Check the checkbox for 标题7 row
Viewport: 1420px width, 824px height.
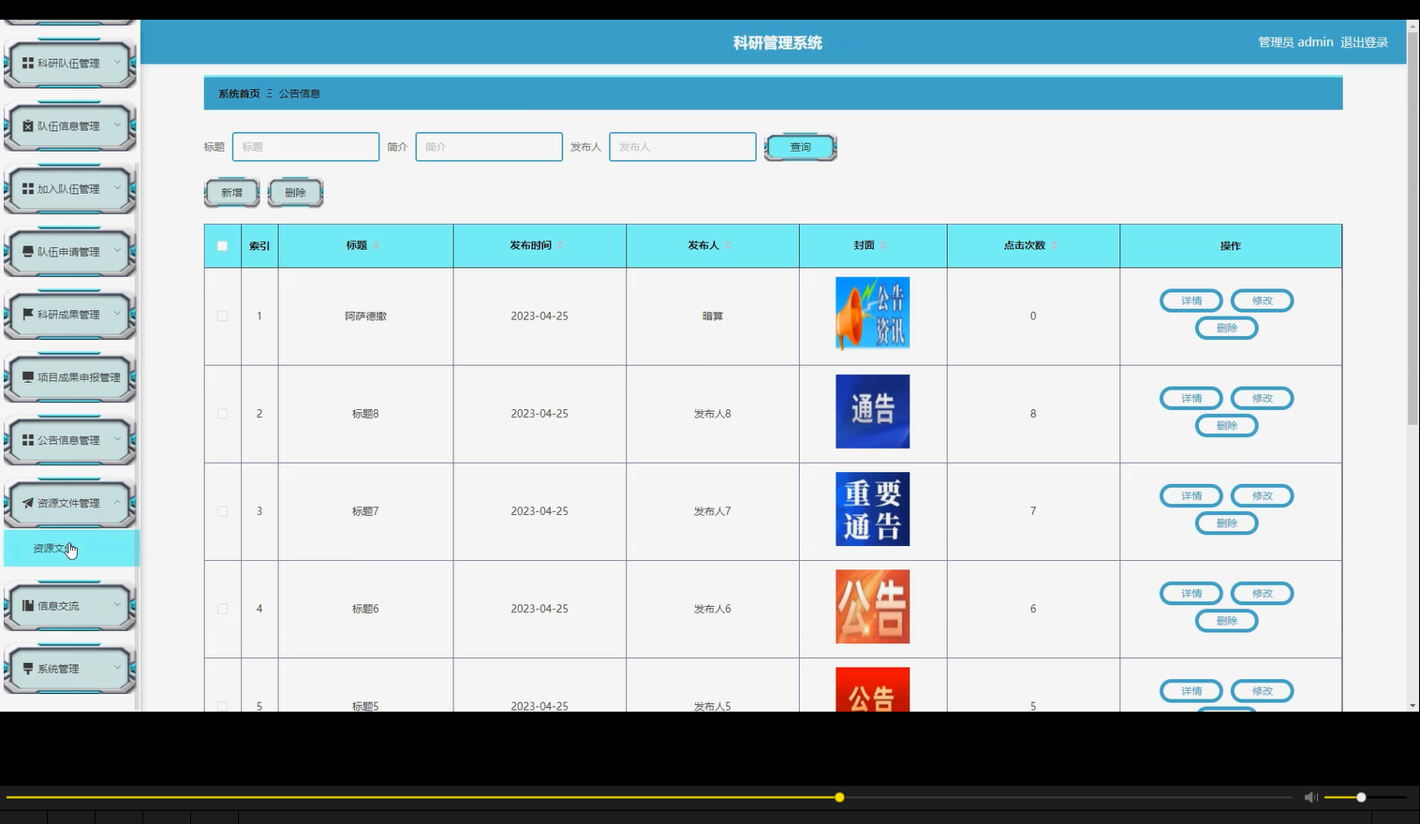tap(222, 511)
